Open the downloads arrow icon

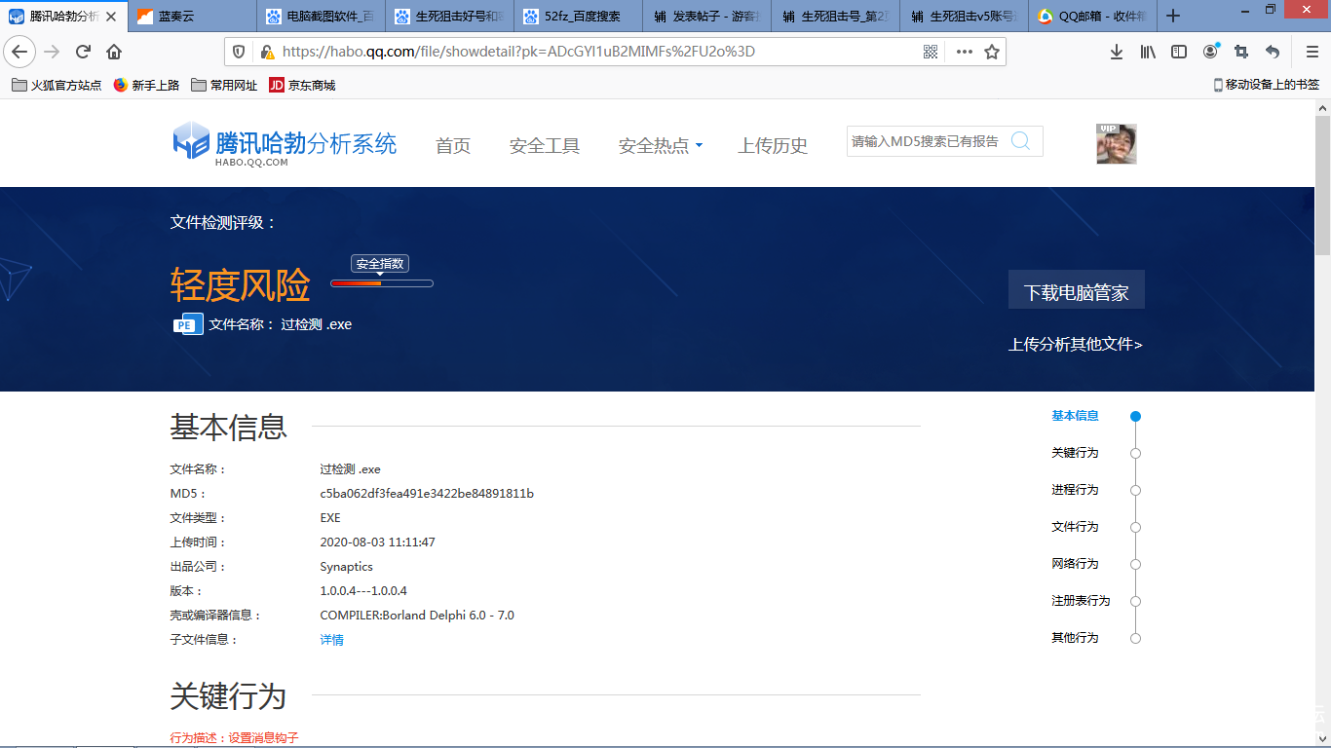1117,52
